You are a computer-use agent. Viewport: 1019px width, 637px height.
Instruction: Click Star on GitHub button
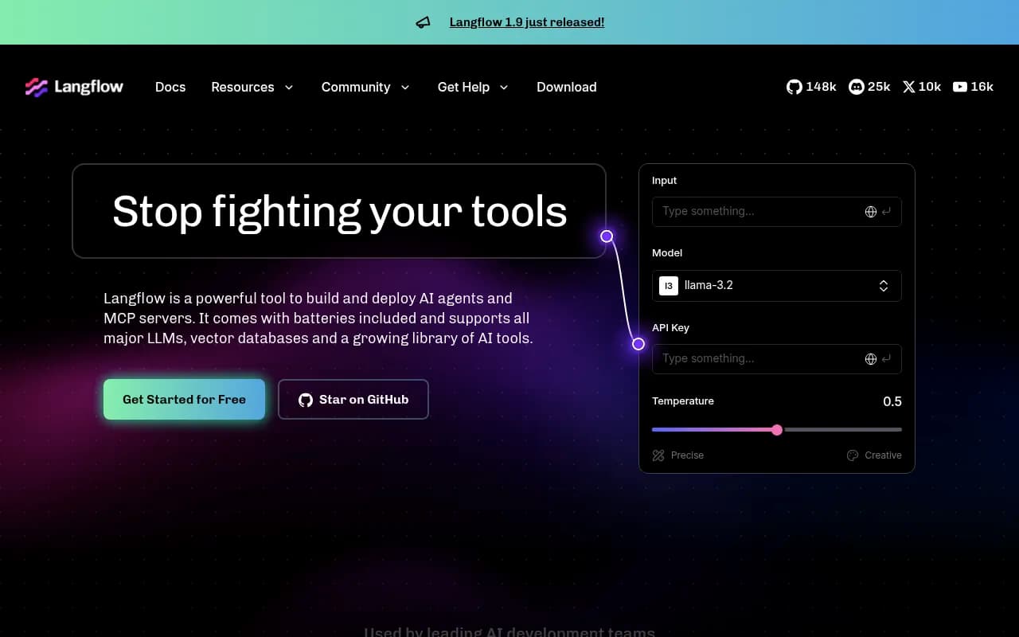[353, 399]
